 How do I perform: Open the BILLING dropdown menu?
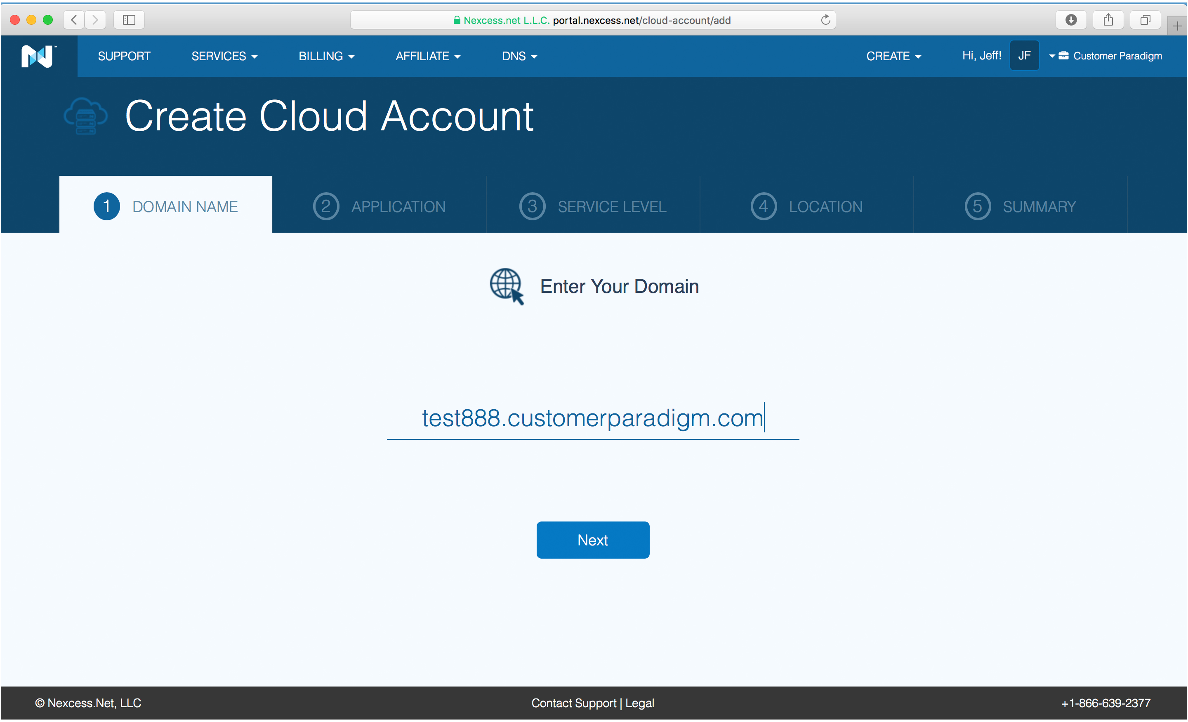tap(326, 57)
